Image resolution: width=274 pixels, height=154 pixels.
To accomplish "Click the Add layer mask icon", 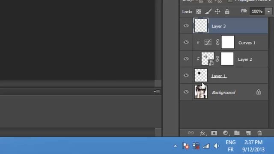I will click(x=214, y=133).
